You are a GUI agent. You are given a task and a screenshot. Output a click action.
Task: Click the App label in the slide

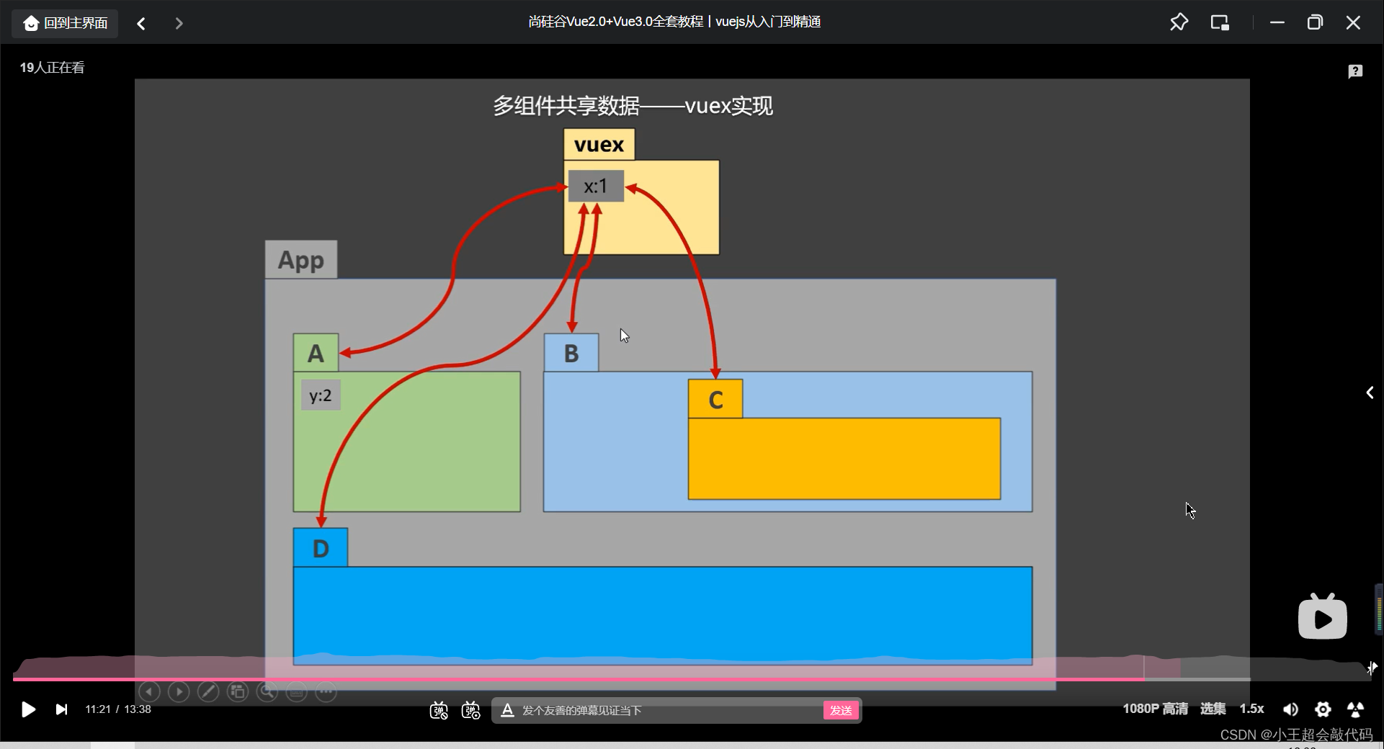301,260
